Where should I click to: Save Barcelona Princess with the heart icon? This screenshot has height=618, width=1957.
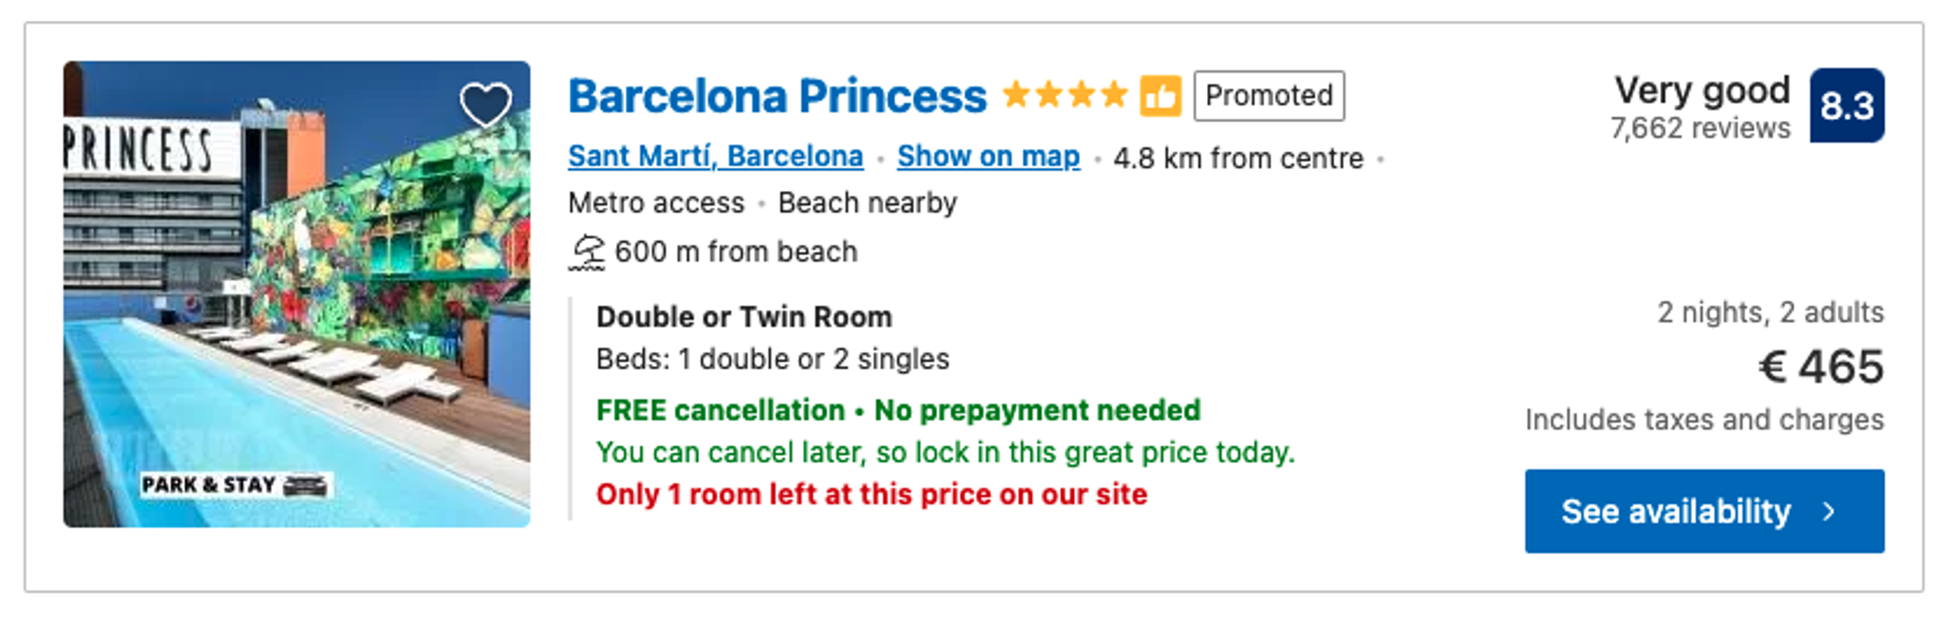(485, 104)
